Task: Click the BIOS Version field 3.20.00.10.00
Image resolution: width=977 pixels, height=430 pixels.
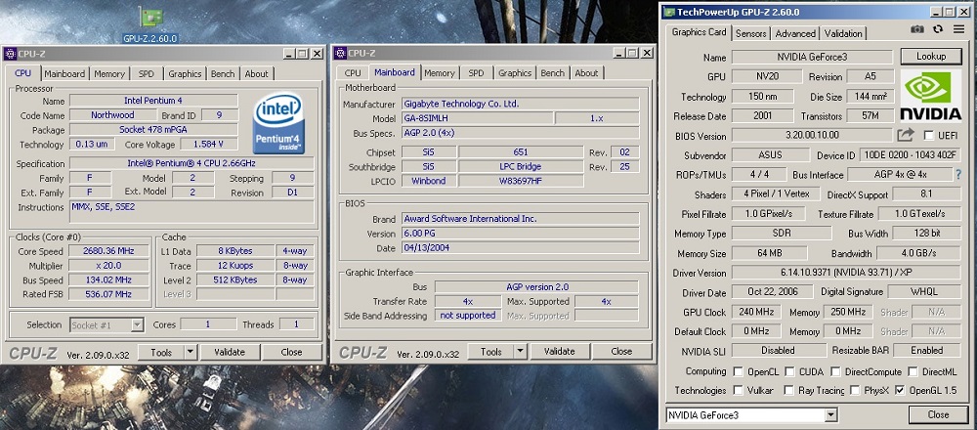Action: tap(812, 135)
